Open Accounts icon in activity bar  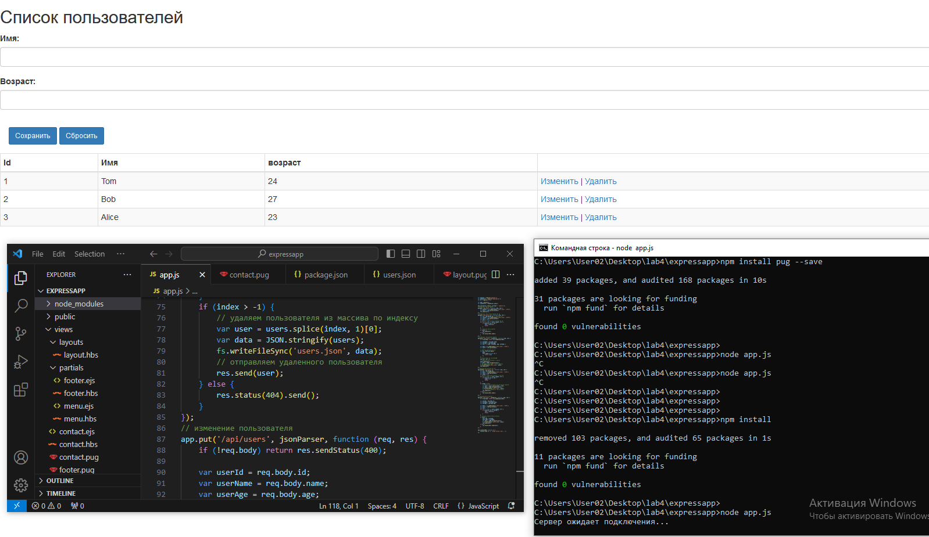(21, 457)
